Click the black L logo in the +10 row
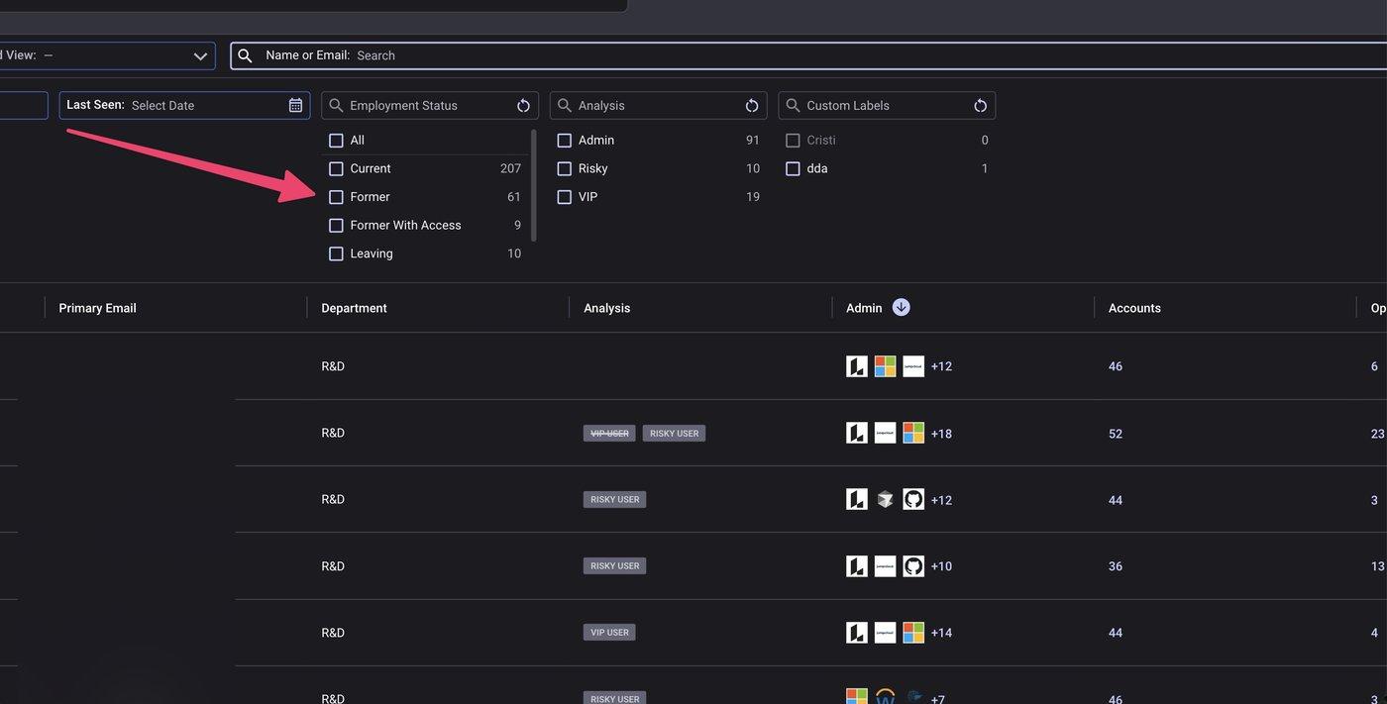Screen dimensions: 1387x704 pyautogui.click(x=857, y=566)
